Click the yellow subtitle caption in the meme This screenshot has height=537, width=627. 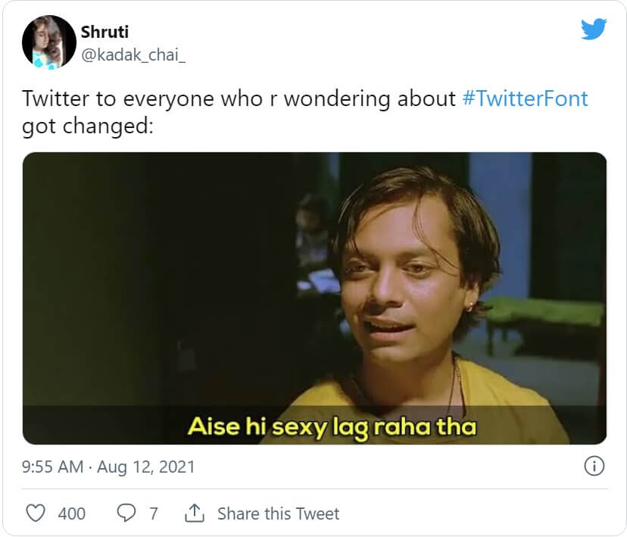[x=332, y=426]
